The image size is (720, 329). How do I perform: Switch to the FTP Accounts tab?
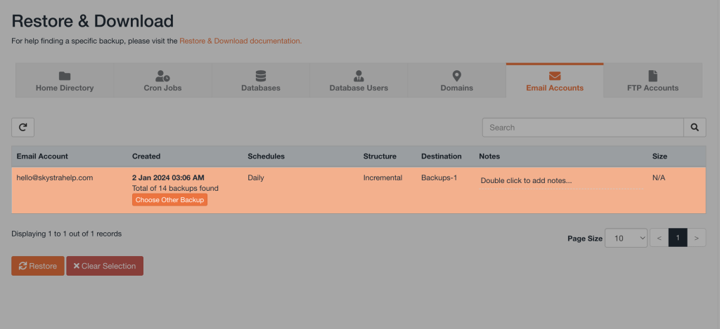652,81
